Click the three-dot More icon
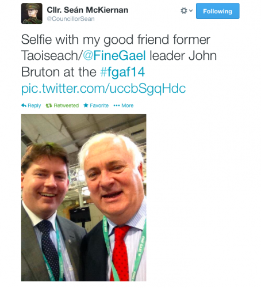The width and height of the screenshot is (261, 288). click(117, 105)
